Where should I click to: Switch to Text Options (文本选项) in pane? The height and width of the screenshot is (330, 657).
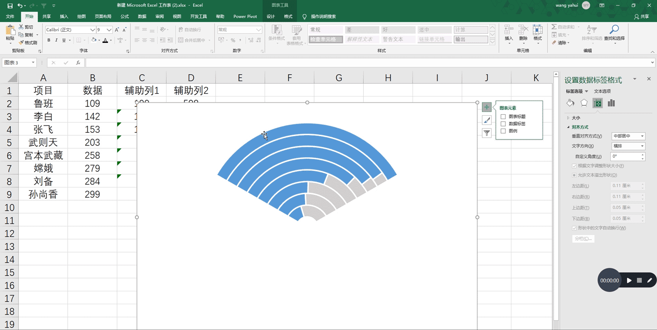[602, 91]
